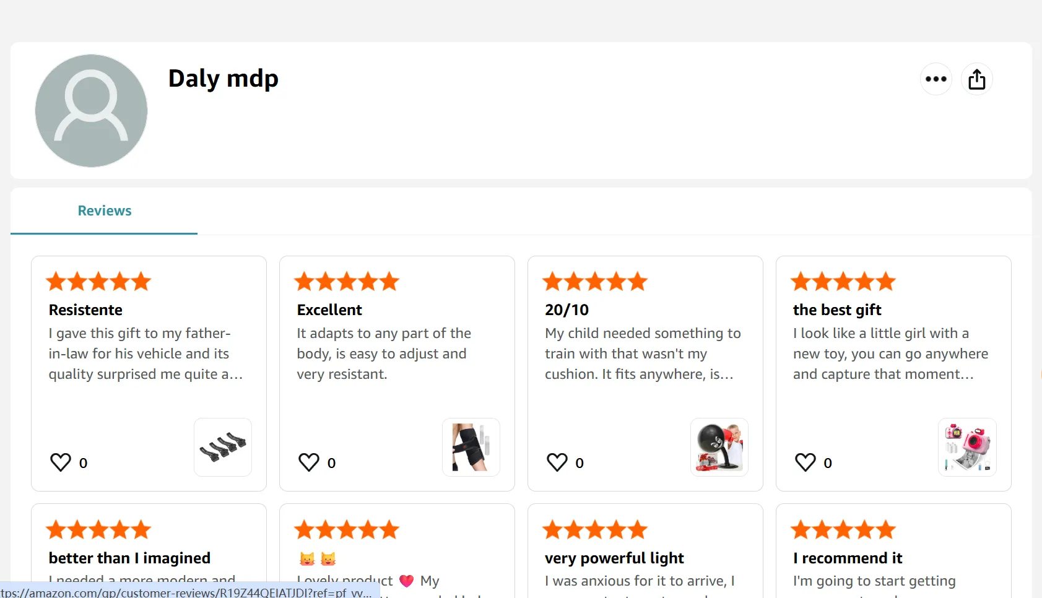Like the Resistente review with heart
The image size is (1042, 598).
click(x=61, y=462)
